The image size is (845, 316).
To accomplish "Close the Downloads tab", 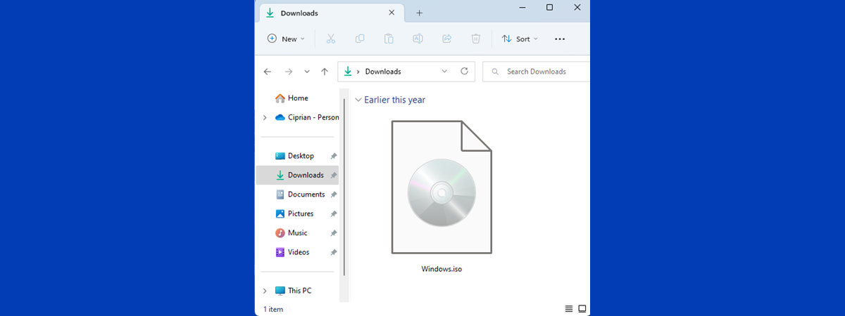I will [x=392, y=12].
